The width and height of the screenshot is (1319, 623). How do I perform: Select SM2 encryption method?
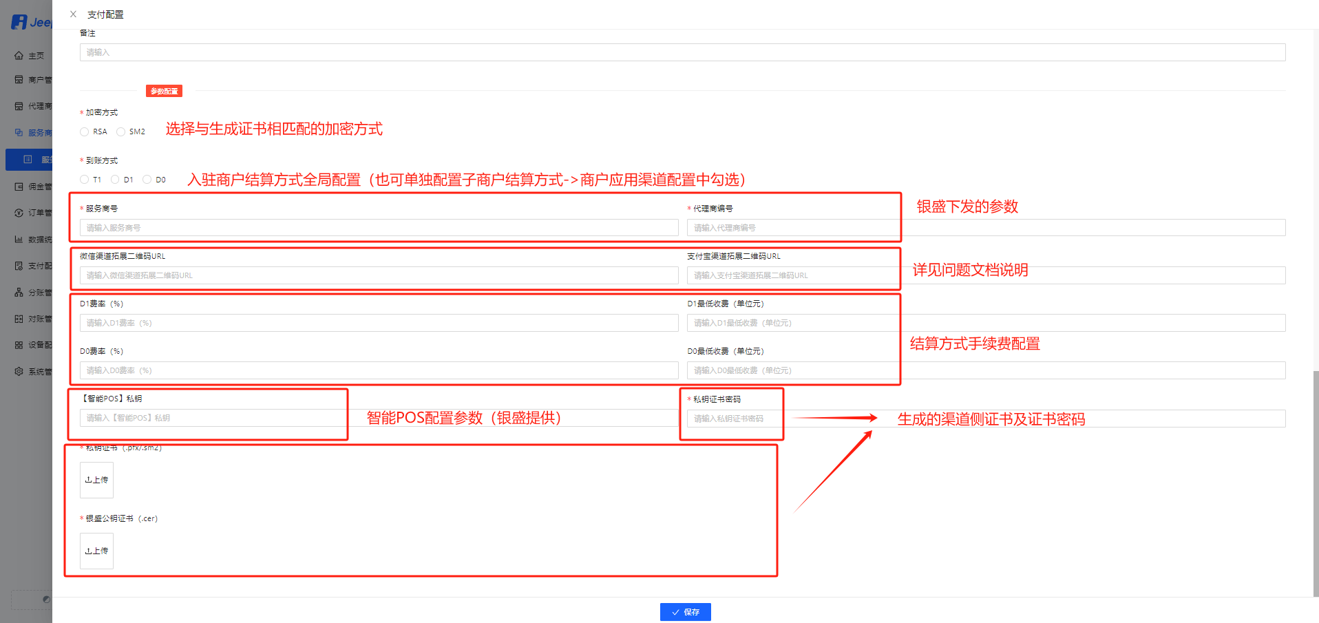click(x=120, y=132)
